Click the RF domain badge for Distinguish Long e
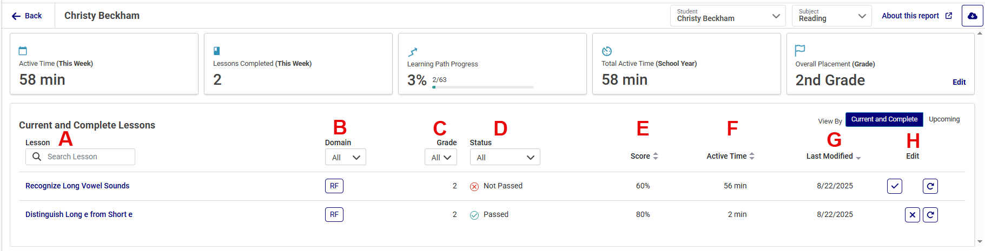Screen dimensions: 985x251 [334, 214]
